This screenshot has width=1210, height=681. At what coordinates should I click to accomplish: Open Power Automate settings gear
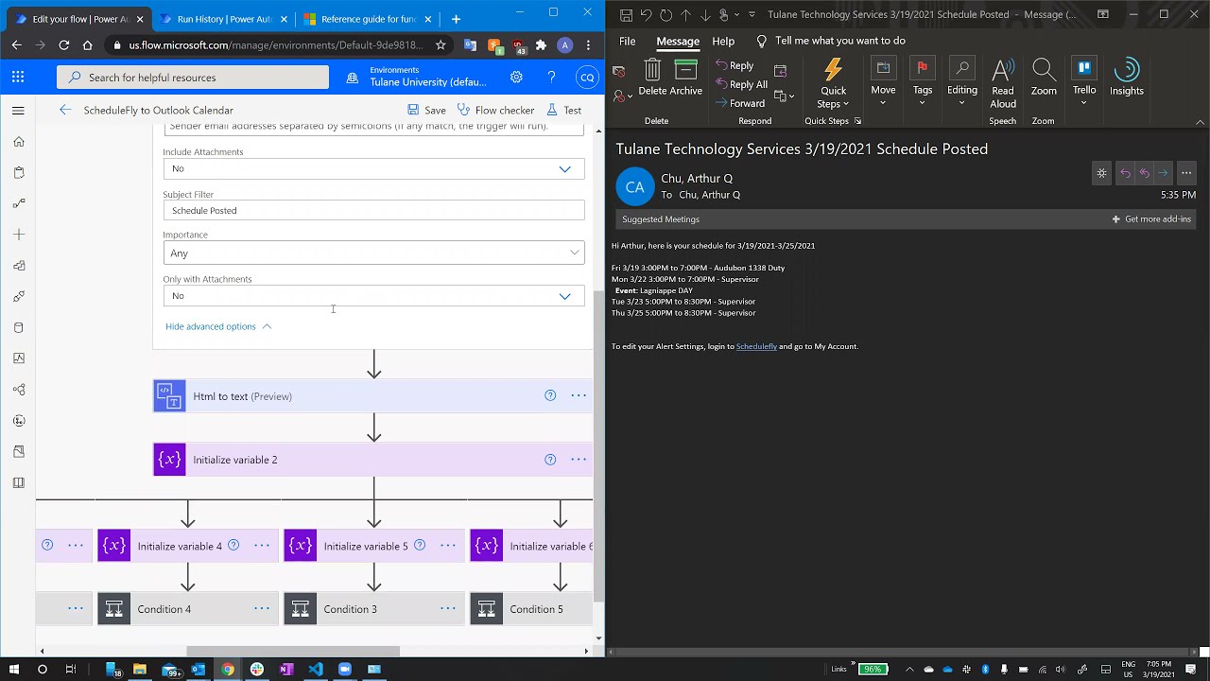(516, 78)
